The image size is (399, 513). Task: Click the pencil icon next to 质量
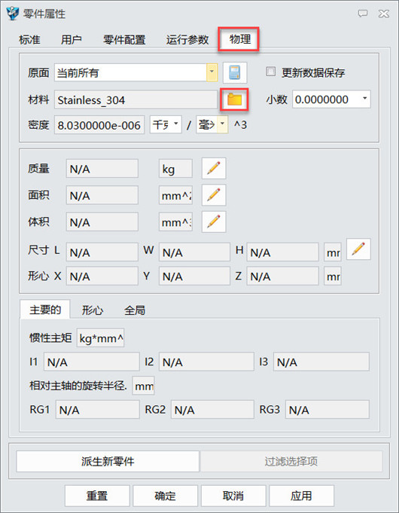point(214,169)
